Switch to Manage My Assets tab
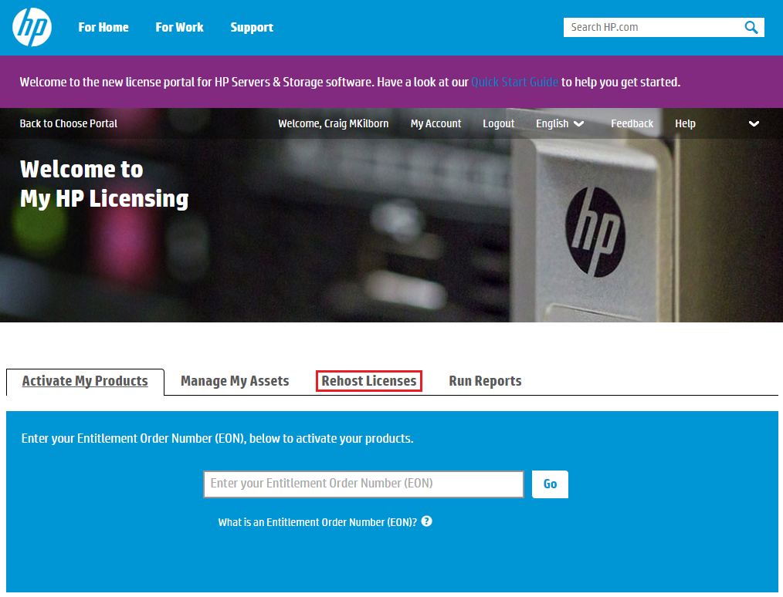The image size is (783, 597). [x=235, y=381]
